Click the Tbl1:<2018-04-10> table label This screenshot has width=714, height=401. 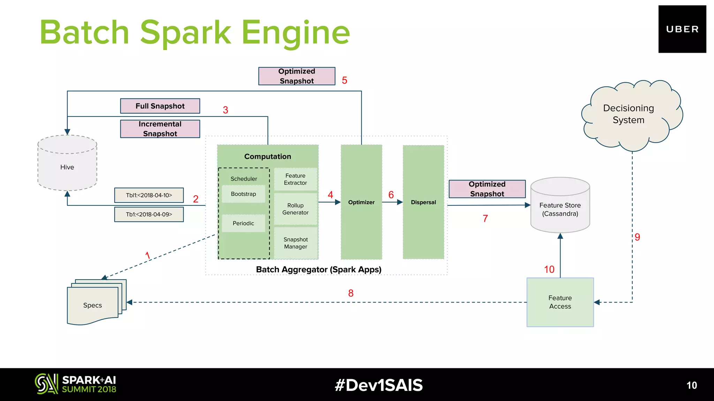(149, 195)
